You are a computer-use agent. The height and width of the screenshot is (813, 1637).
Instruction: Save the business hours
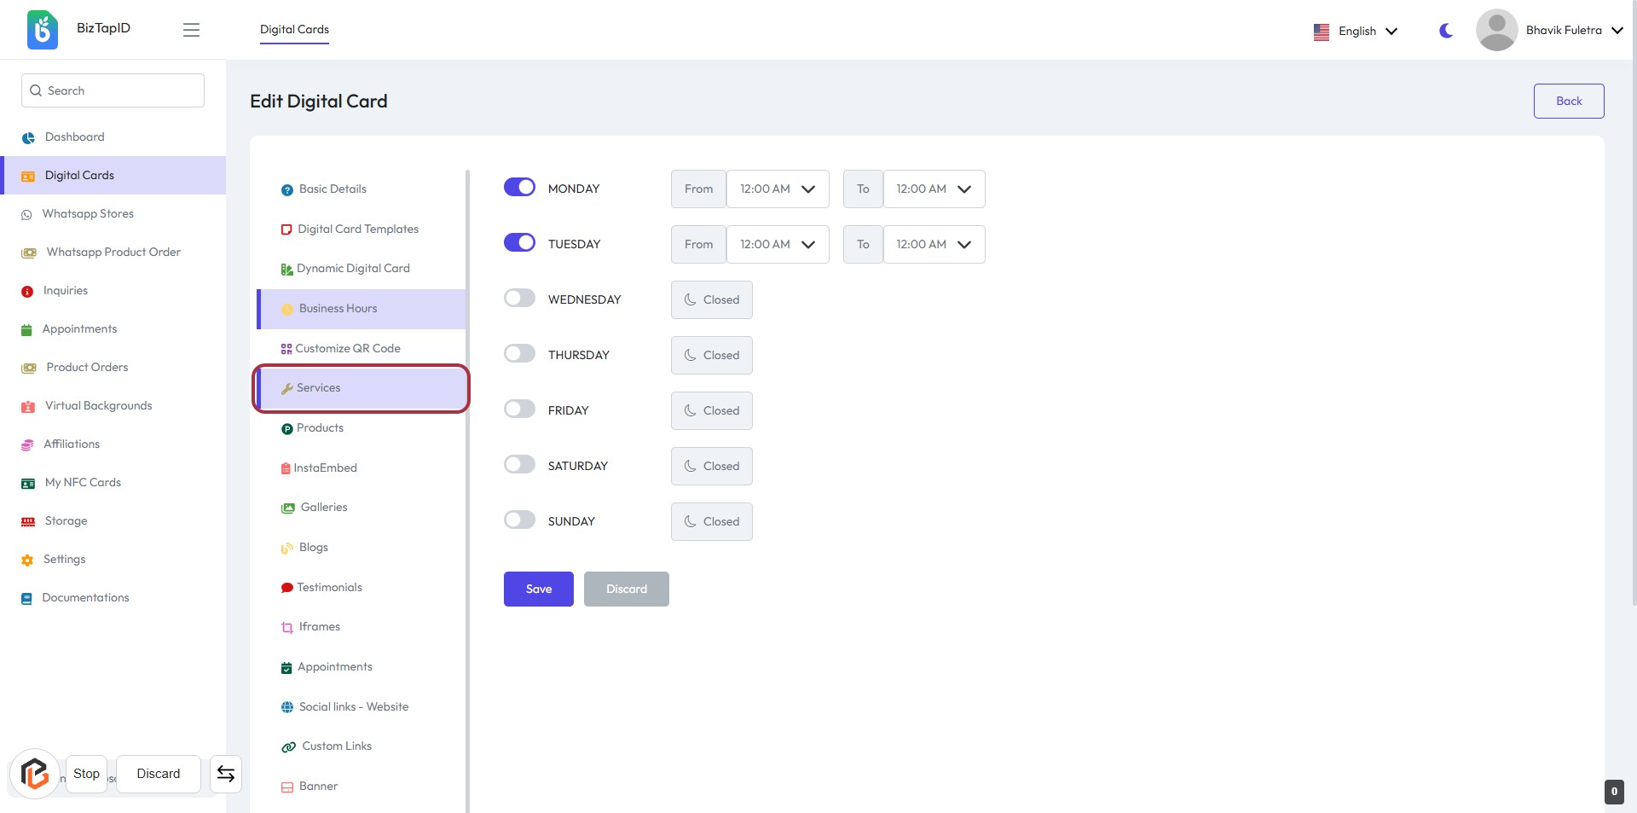click(538, 589)
